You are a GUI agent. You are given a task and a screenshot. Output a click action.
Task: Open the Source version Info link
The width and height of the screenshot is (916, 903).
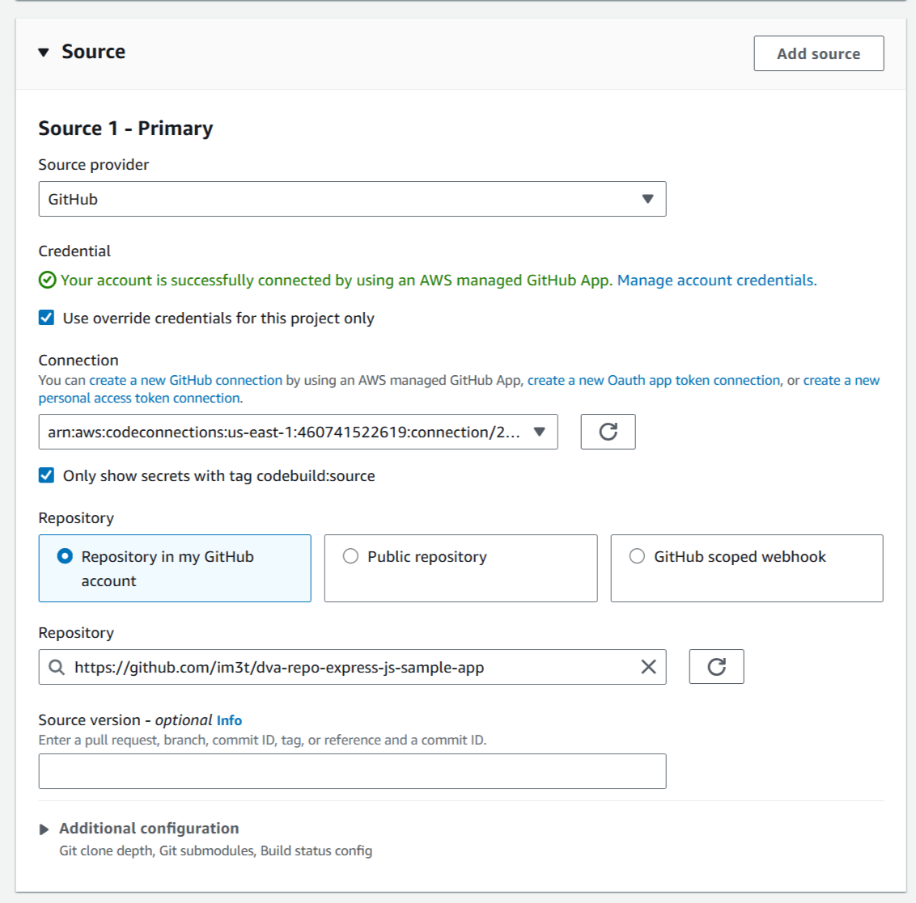point(229,720)
